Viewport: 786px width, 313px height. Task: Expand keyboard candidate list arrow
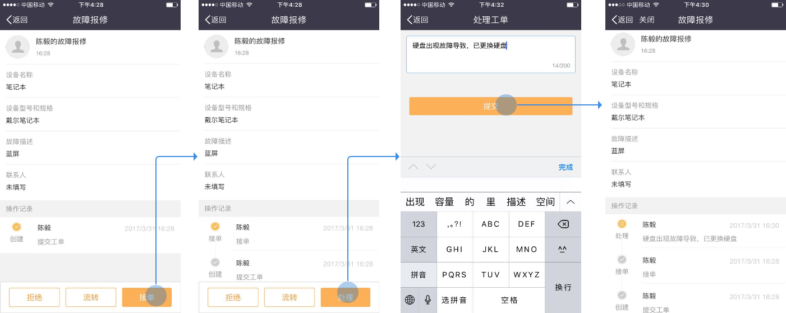(571, 202)
